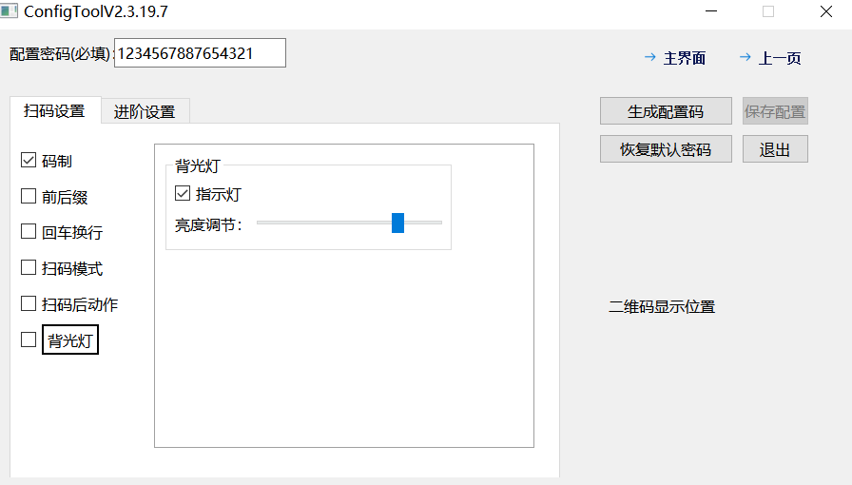
Task: Click the ConfigTool app icon in title bar
Action: (x=10, y=12)
